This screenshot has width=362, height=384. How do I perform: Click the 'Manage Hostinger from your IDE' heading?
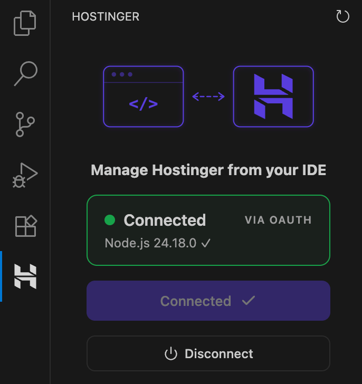point(208,170)
